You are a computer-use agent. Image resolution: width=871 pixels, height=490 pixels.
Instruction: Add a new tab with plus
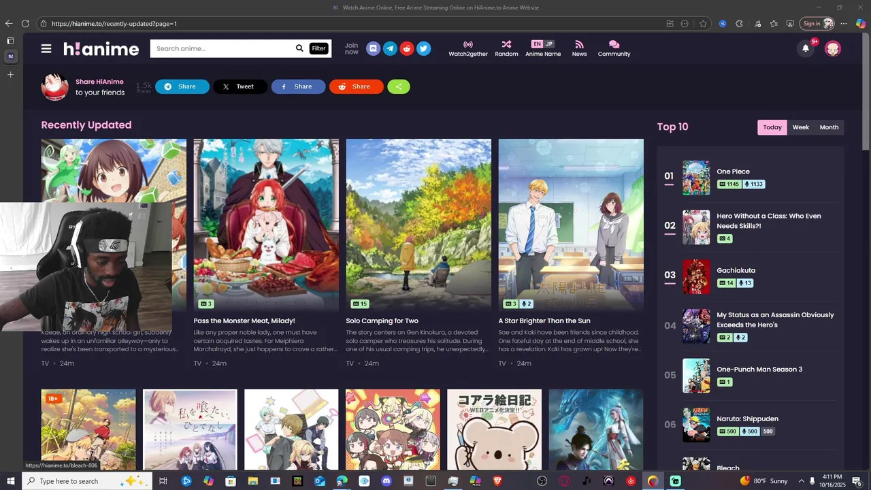[x=10, y=74]
